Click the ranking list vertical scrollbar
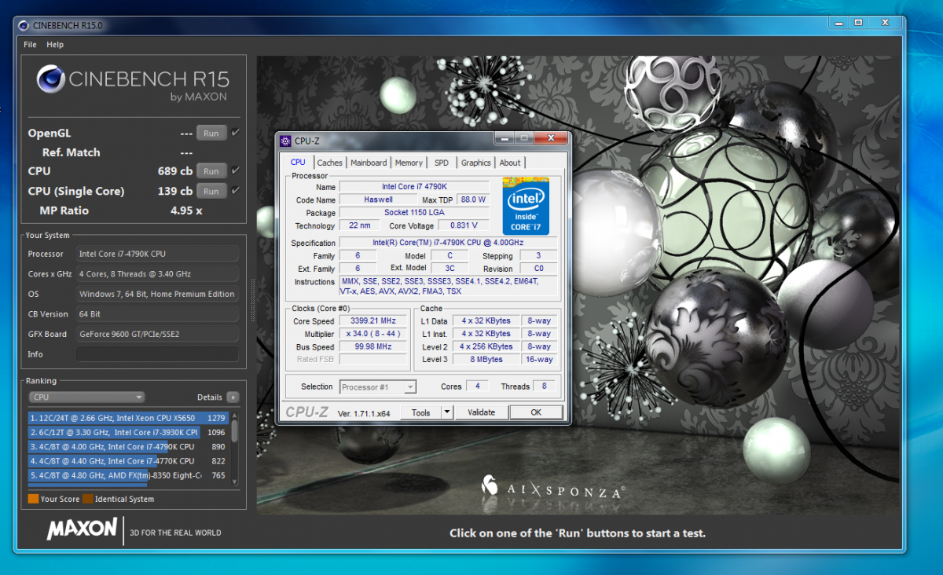Image resolution: width=943 pixels, height=575 pixels. tap(234, 448)
